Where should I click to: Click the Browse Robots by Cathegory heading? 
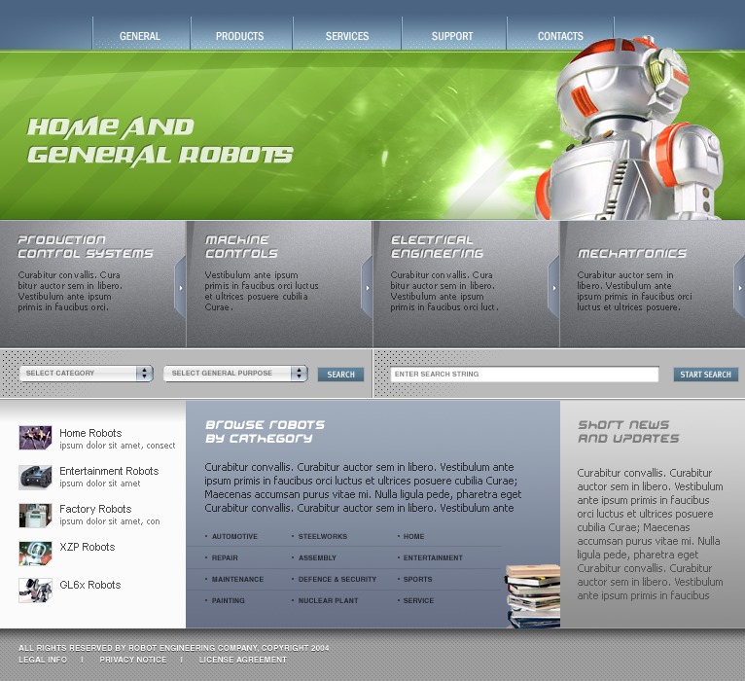pyautogui.click(x=265, y=432)
